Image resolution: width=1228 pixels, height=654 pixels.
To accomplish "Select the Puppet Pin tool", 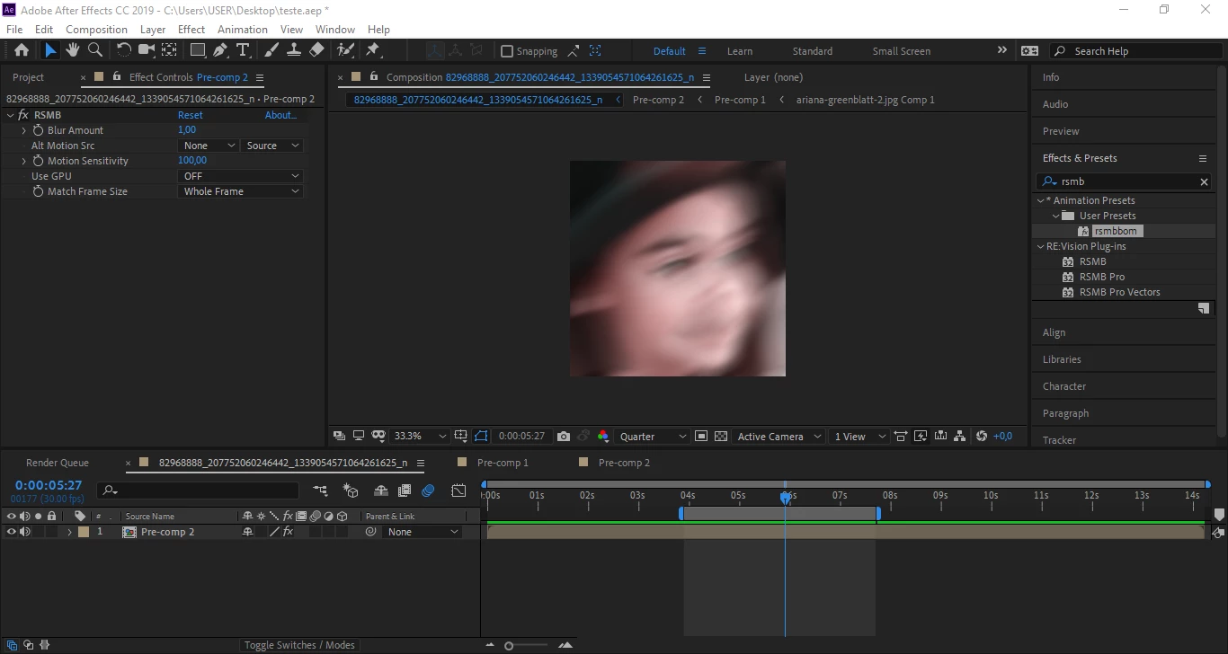I will click(372, 50).
